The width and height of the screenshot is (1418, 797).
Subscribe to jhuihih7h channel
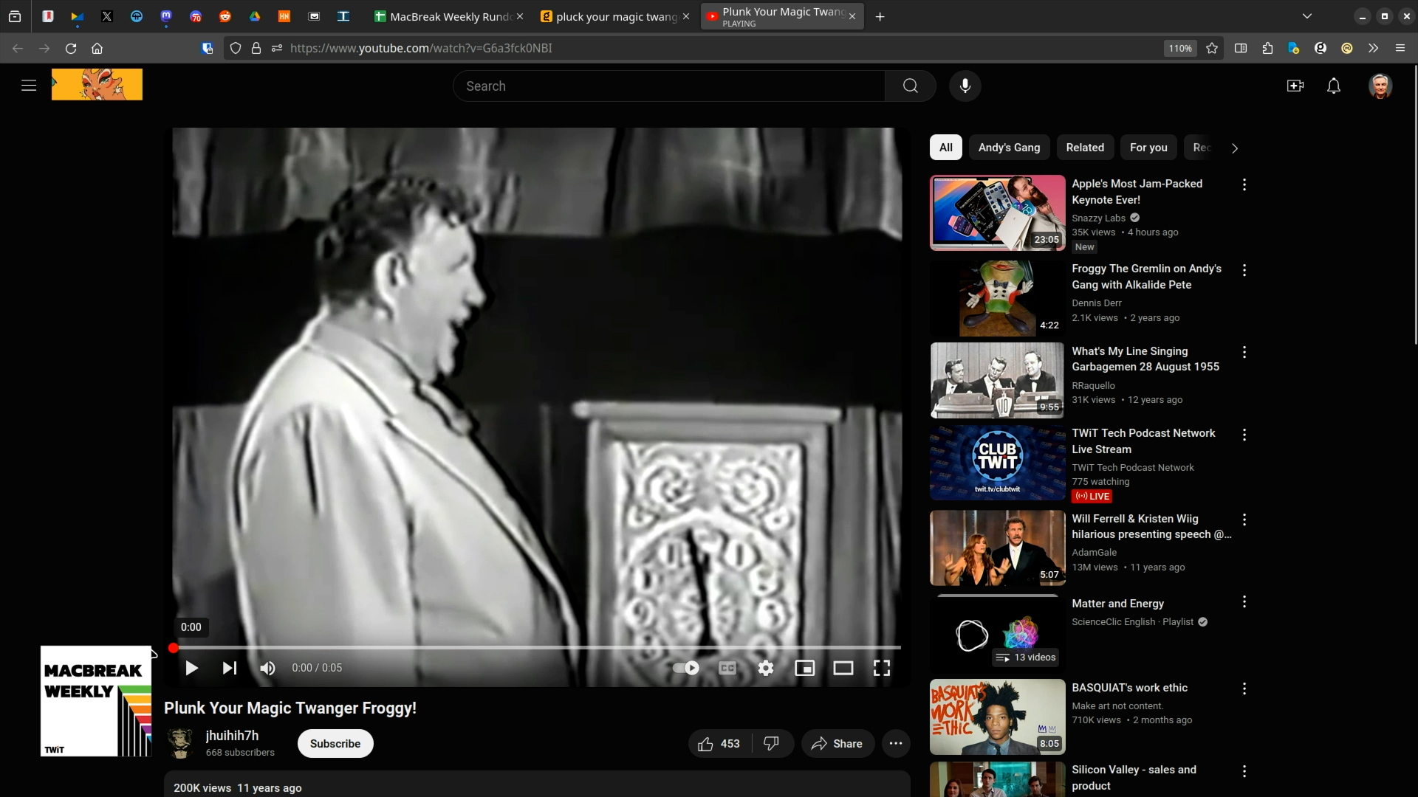pos(335,744)
